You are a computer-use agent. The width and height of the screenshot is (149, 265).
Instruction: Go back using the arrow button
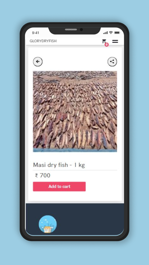tap(38, 62)
